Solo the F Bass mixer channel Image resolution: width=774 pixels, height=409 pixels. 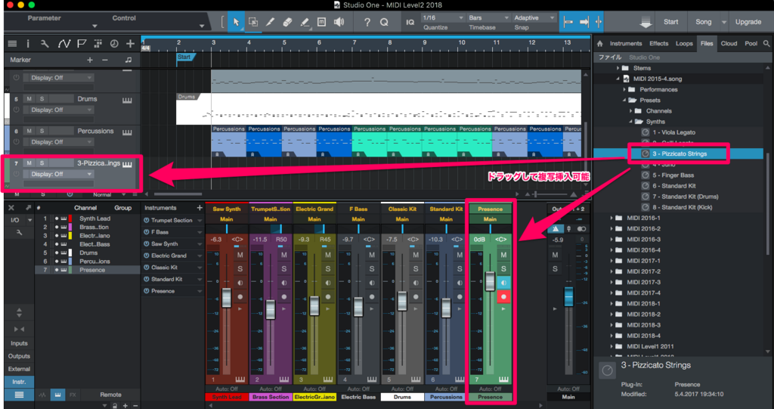tap(372, 268)
